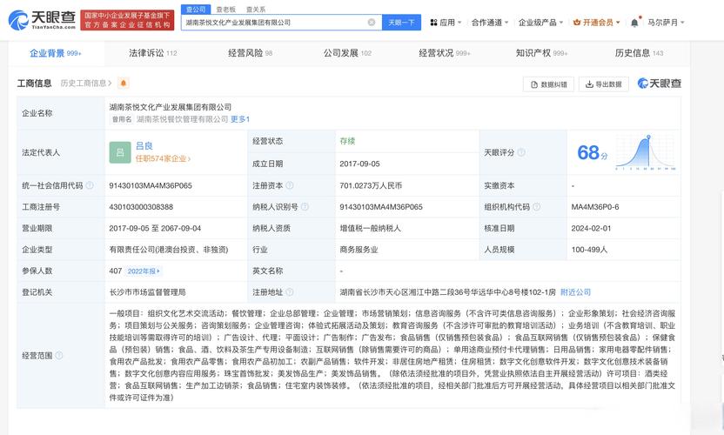This screenshot has width=724, height=435.
Task: Open the 企业级产品 dropdown menu
Action: (540, 22)
